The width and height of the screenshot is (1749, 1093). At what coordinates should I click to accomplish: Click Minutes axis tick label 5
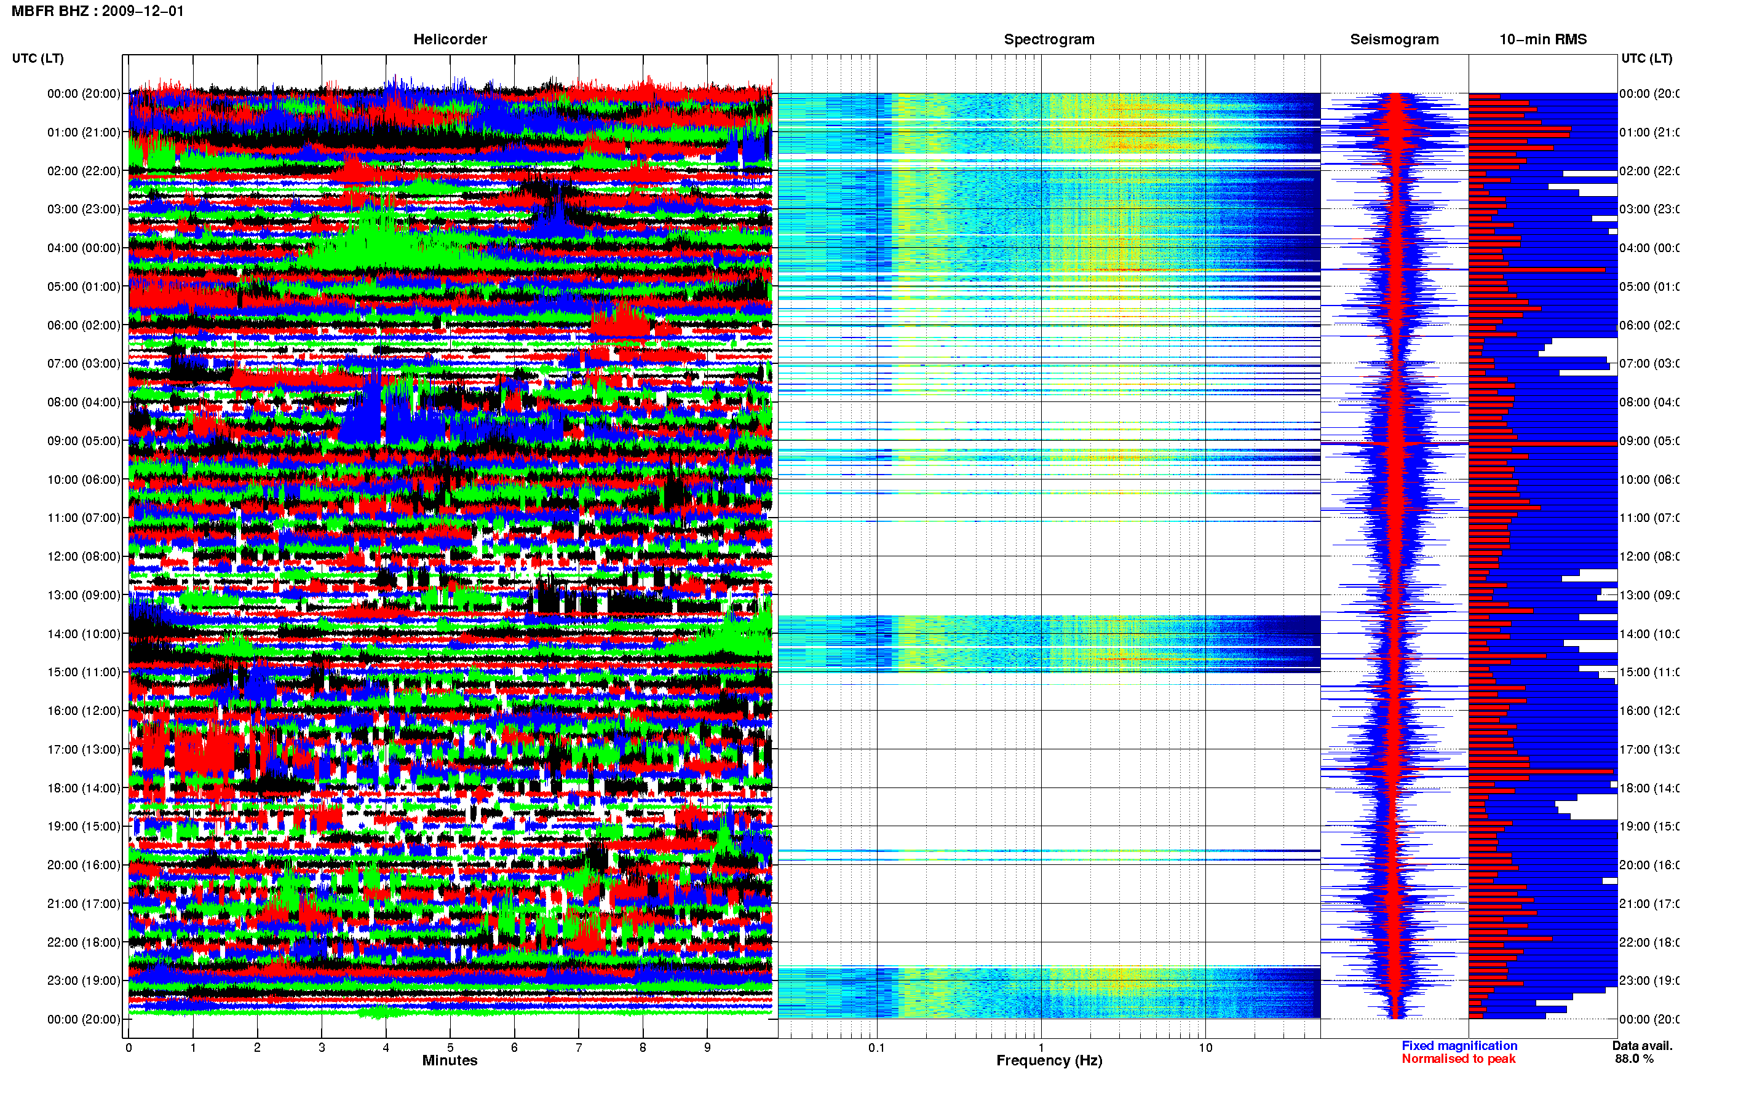[x=450, y=1048]
